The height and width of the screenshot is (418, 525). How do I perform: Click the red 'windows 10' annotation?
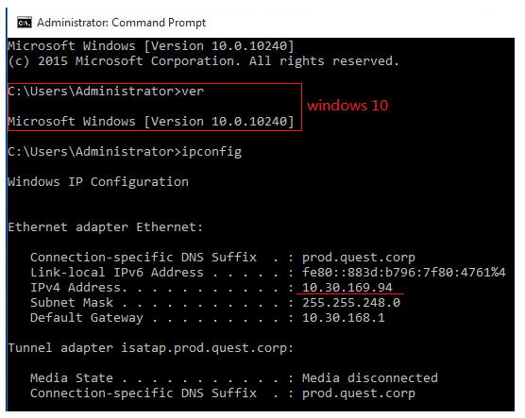[347, 106]
